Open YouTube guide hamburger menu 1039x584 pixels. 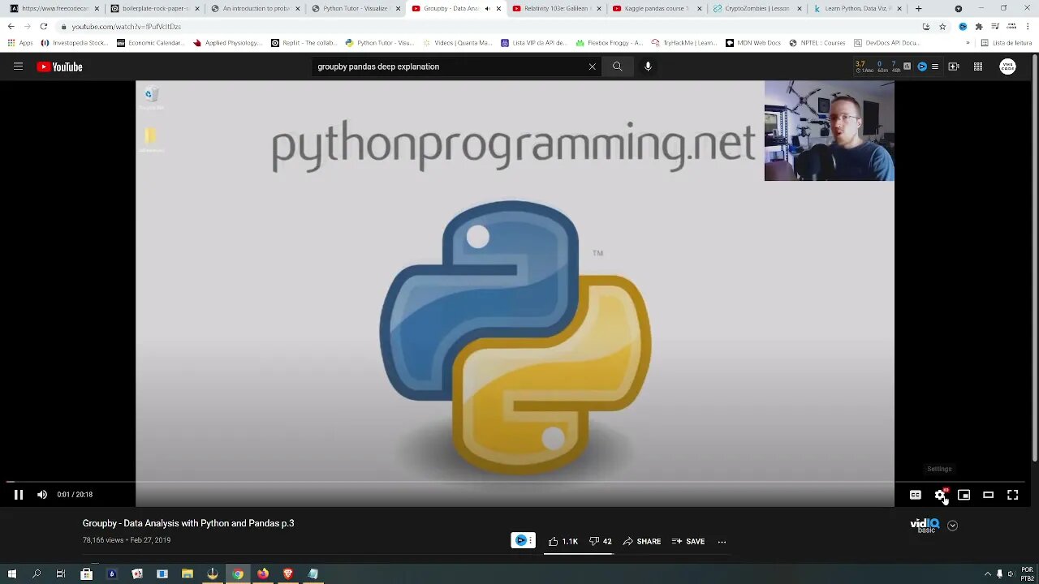(18, 67)
